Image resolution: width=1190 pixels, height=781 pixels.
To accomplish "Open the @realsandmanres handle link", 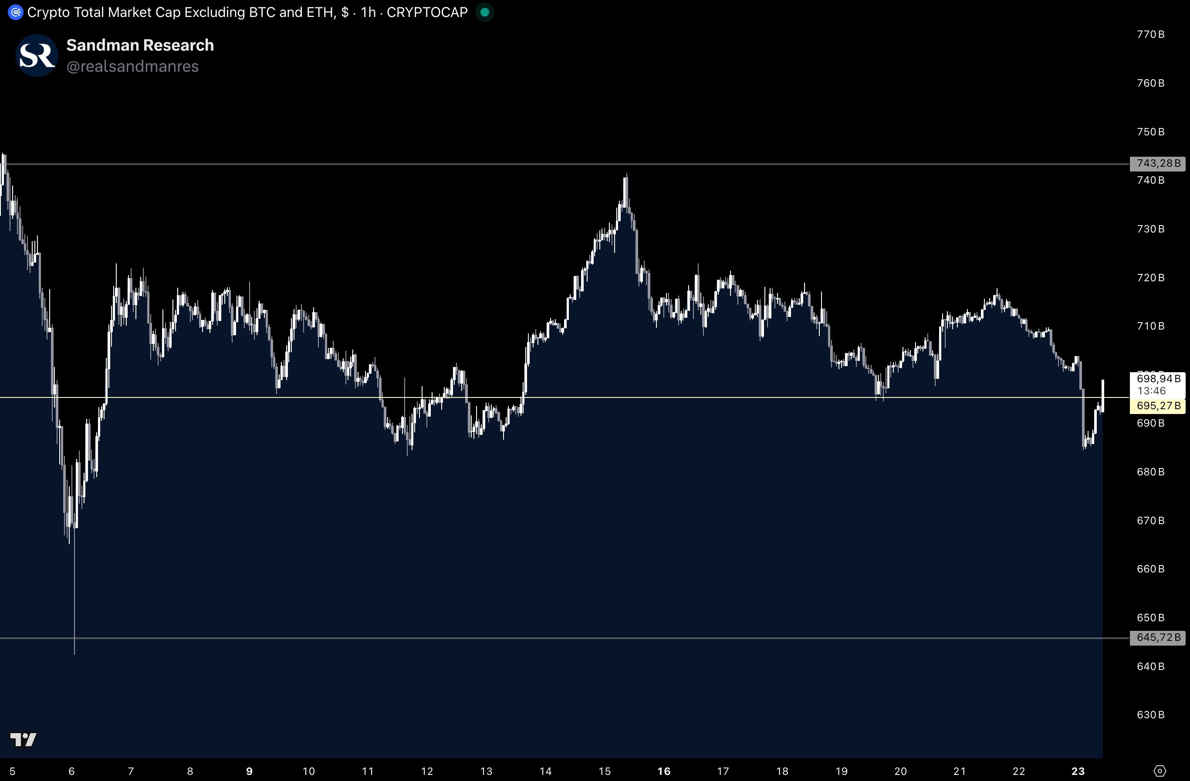I will tap(132, 67).
